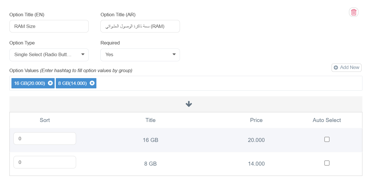This screenshot has height=179, width=365.
Task: Click the down arrow below option values
Action: (189, 104)
